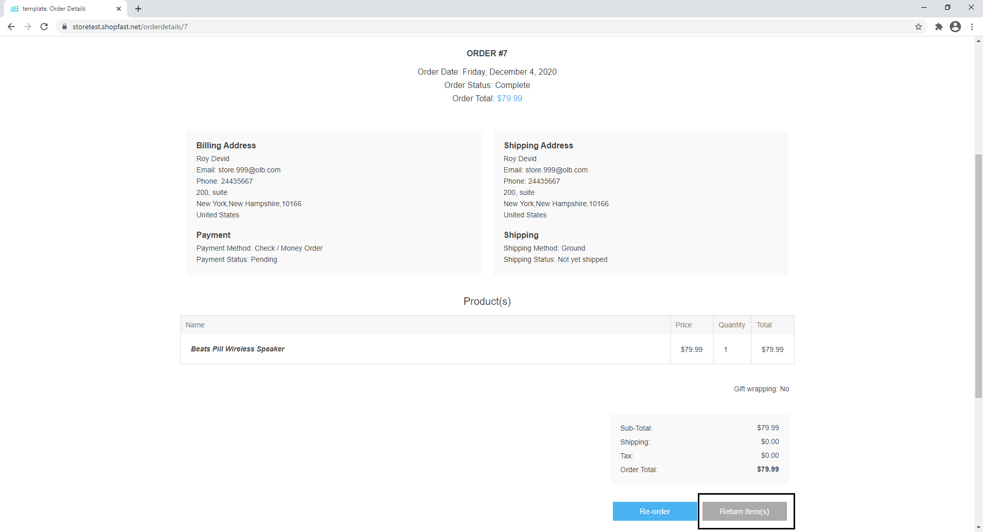Click the vertical scrollbar thumb

pyautogui.click(x=978, y=276)
